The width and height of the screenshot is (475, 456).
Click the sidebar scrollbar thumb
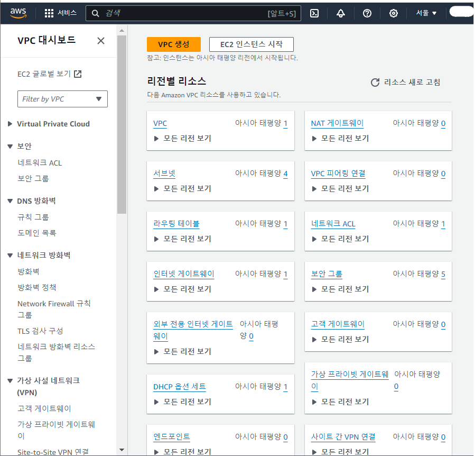click(x=122, y=125)
